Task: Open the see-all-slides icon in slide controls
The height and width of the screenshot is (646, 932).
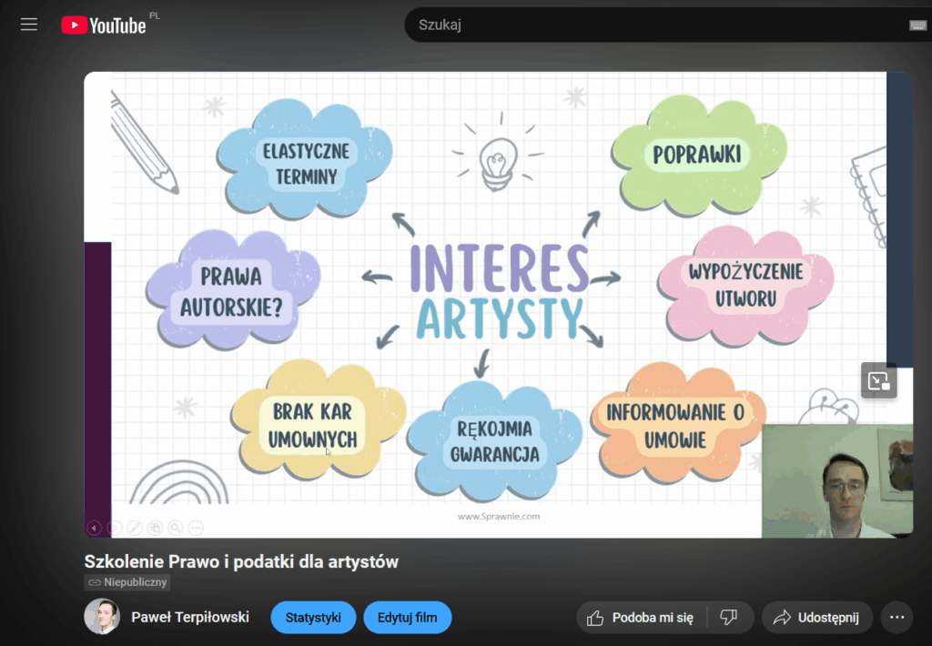Action: (x=155, y=528)
